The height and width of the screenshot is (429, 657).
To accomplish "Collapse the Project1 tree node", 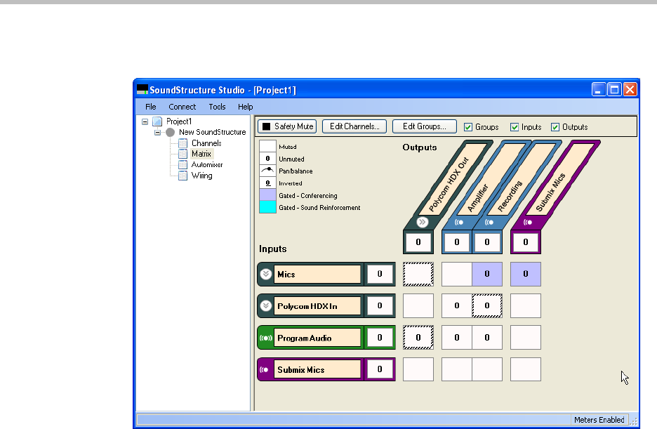I will pyautogui.click(x=146, y=121).
